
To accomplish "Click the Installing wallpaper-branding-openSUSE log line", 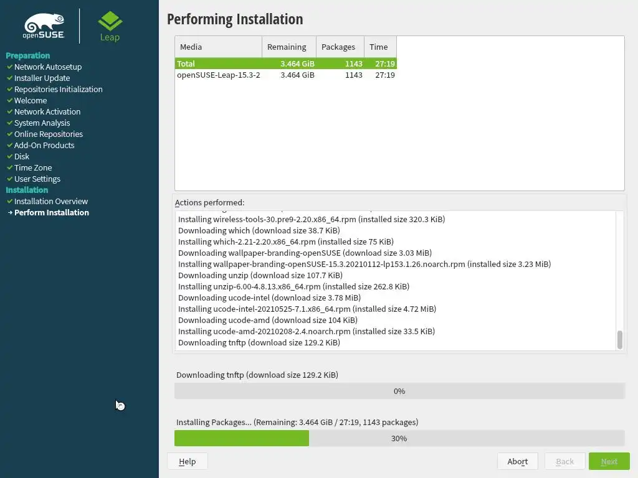I will [x=364, y=264].
